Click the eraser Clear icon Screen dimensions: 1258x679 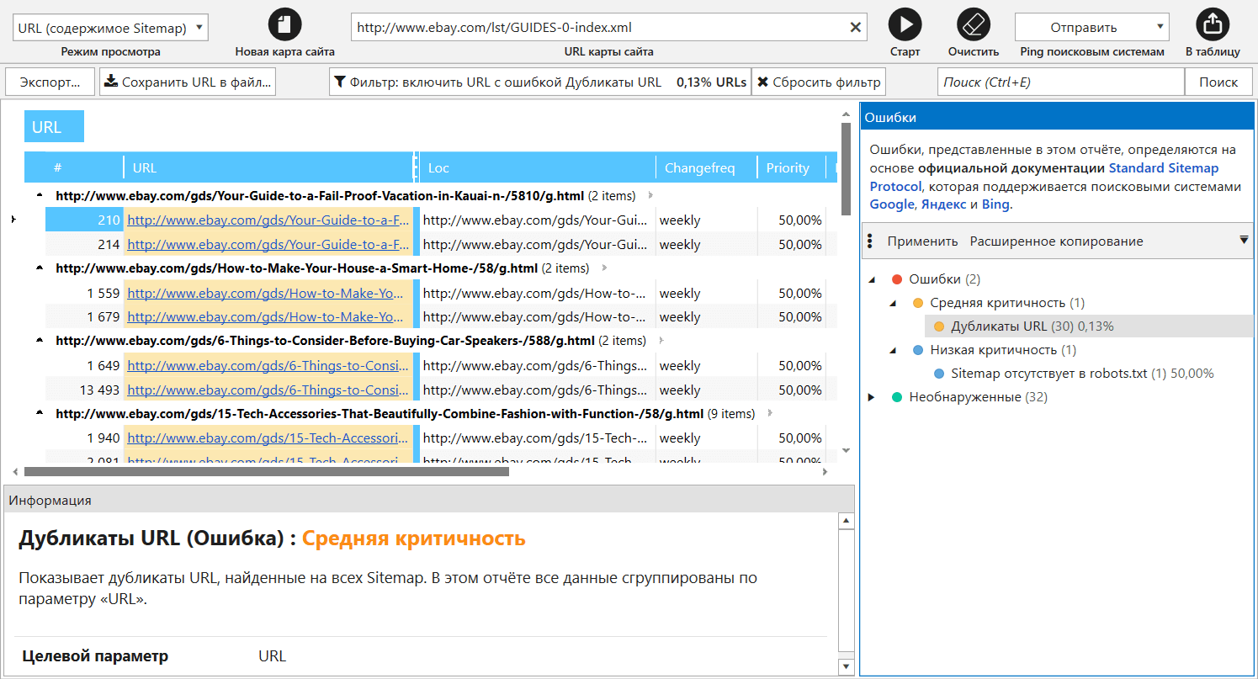[974, 24]
